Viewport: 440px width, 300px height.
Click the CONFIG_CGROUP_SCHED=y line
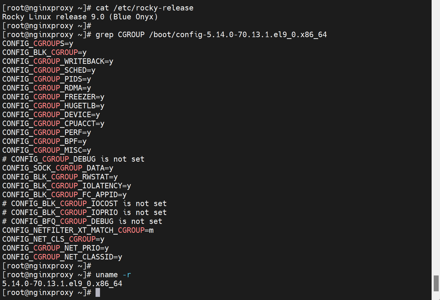pos(49,70)
